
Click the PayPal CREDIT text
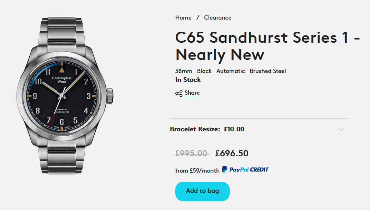click(x=249, y=170)
